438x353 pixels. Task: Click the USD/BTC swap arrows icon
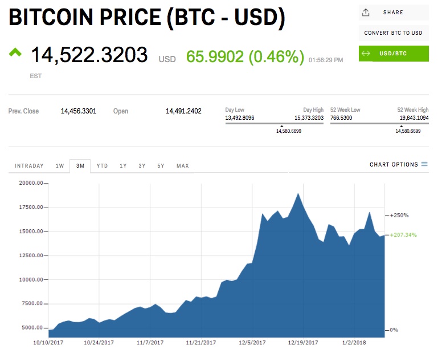click(366, 54)
